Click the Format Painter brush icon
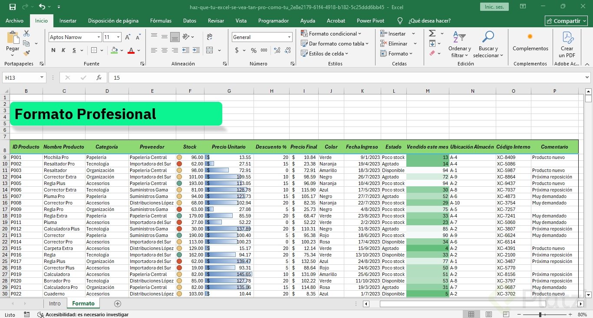This screenshot has width=593, height=318. click(26, 53)
